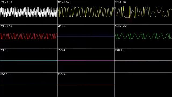Click the 'PSG 1 :' channel label

pos(119,50)
